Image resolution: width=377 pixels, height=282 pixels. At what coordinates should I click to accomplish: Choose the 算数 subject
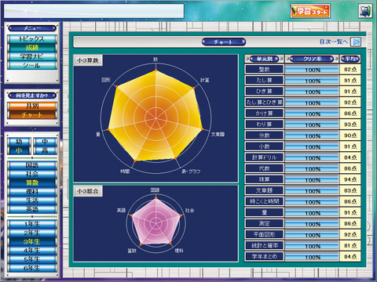[x=32, y=183]
